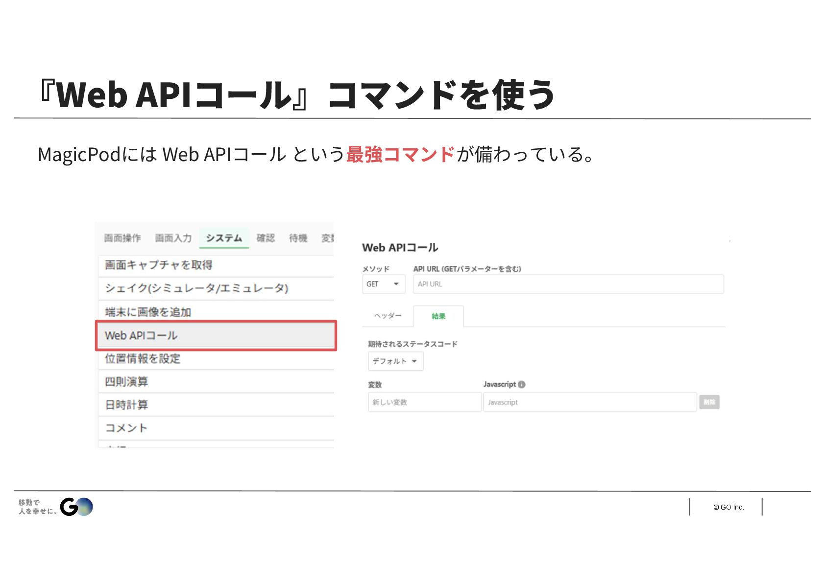Image resolution: width=825 pixels, height=583 pixels.
Task: Focus the API URL input field
Action: tap(568, 284)
